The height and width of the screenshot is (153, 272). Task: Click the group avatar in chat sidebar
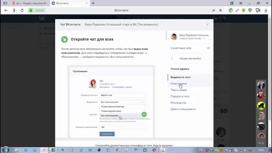(x=174, y=37)
